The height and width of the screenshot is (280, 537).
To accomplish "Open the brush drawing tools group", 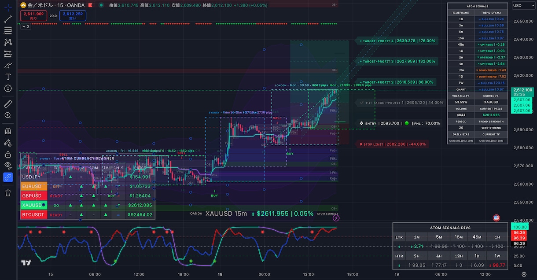I will pos(8,65).
